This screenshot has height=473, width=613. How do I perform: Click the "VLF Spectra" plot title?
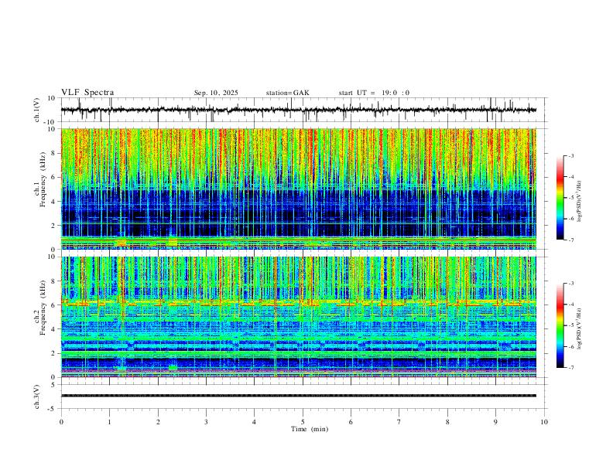click(x=87, y=93)
